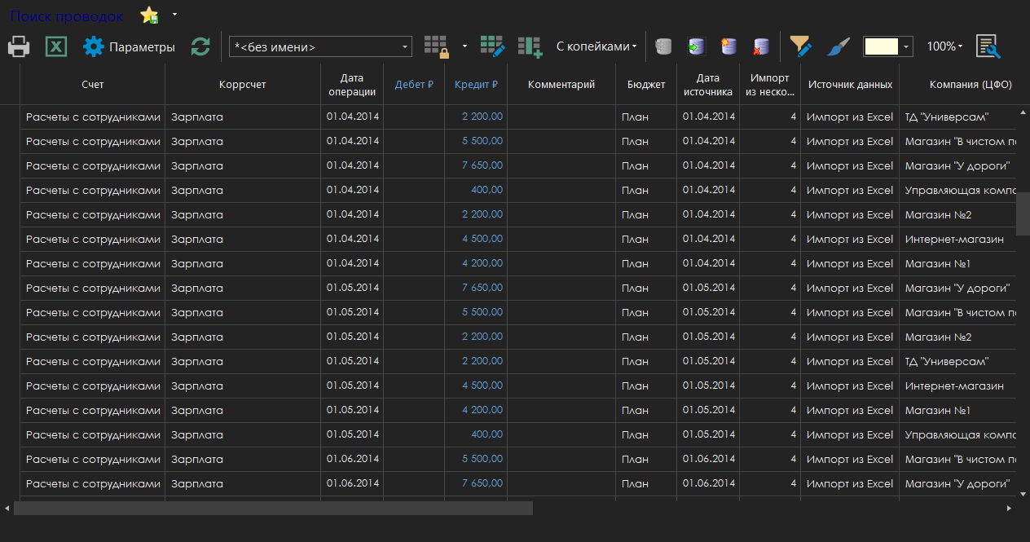Click the green refresh arrows icon
The width and height of the screenshot is (1030, 542).
tap(200, 47)
